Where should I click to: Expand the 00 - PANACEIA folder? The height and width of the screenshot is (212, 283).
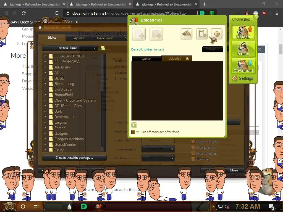(x=45, y=62)
